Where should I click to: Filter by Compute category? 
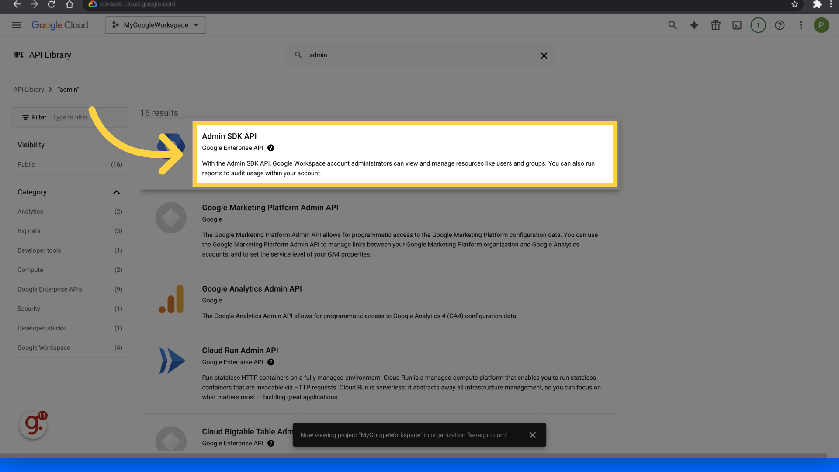click(70, 270)
